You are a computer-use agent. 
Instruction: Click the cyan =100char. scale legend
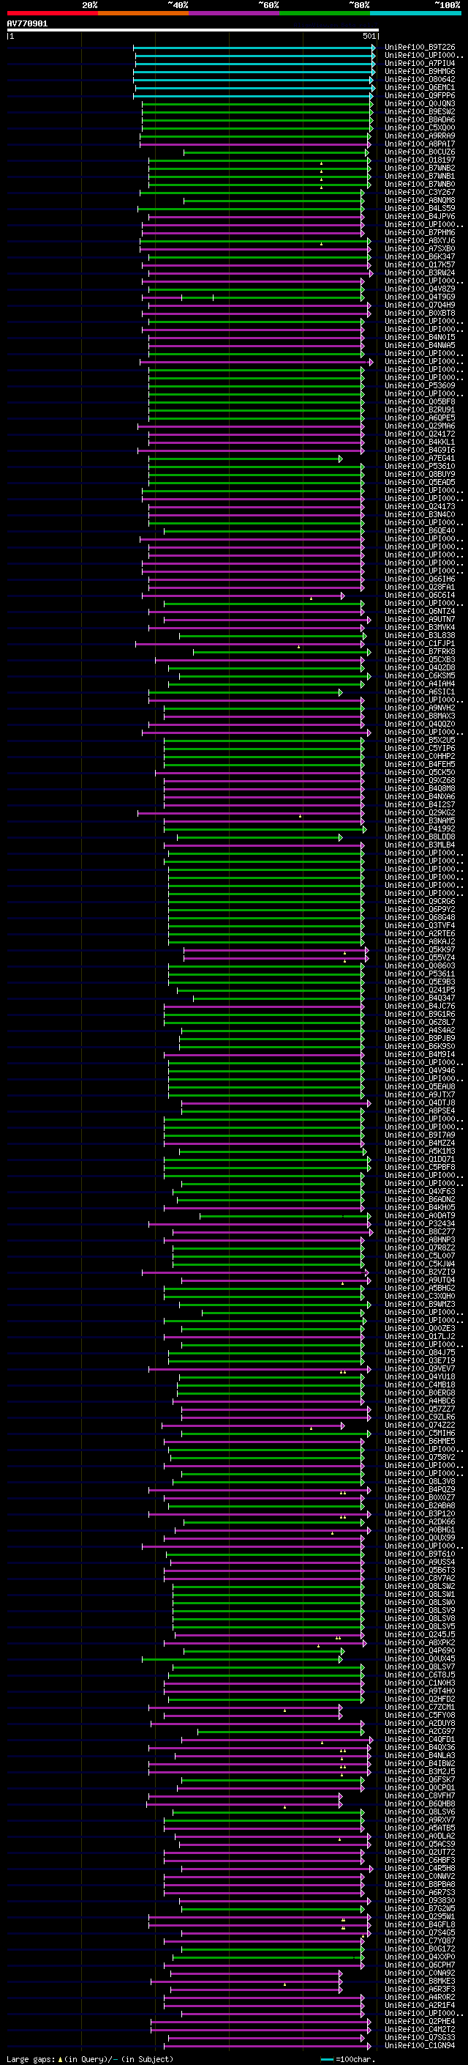[x=348, y=2058]
